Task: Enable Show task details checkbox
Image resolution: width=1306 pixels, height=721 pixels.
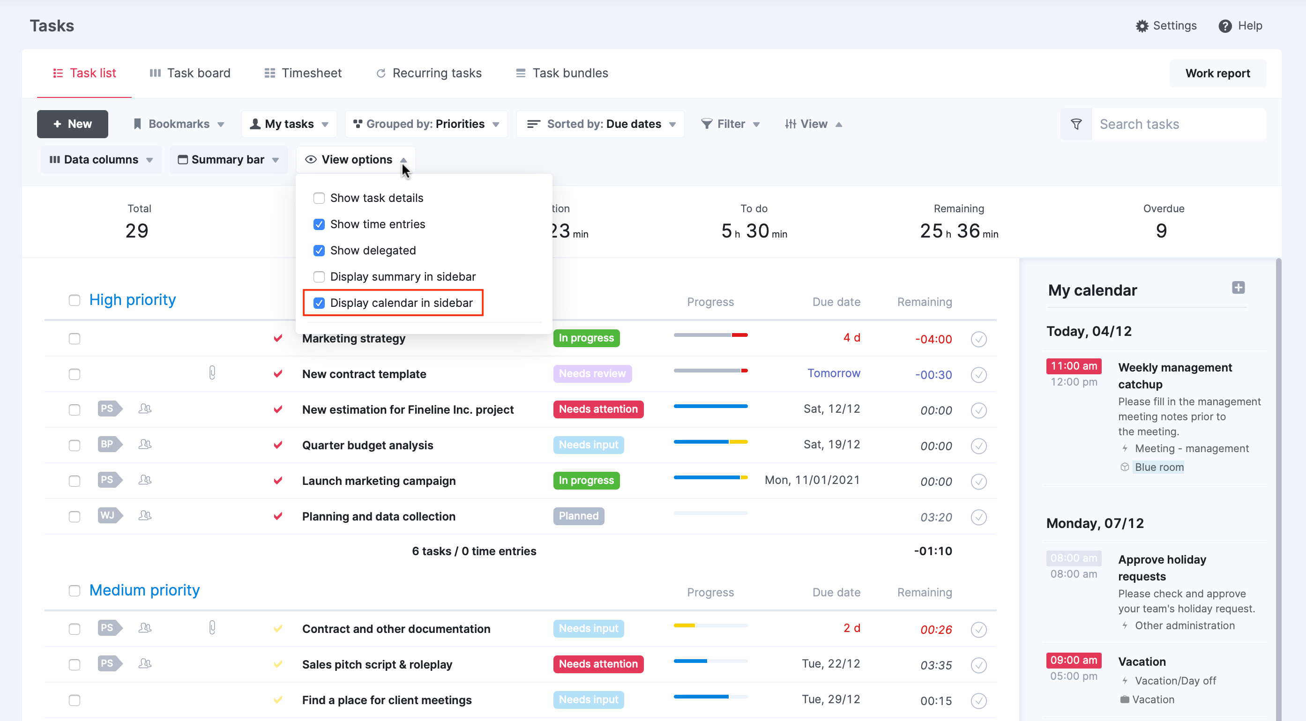Action: [319, 198]
